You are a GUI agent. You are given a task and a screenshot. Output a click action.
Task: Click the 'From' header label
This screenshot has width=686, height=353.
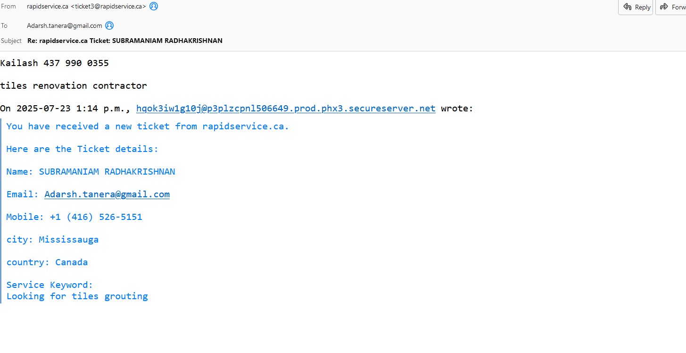pyautogui.click(x=8, y=7)
